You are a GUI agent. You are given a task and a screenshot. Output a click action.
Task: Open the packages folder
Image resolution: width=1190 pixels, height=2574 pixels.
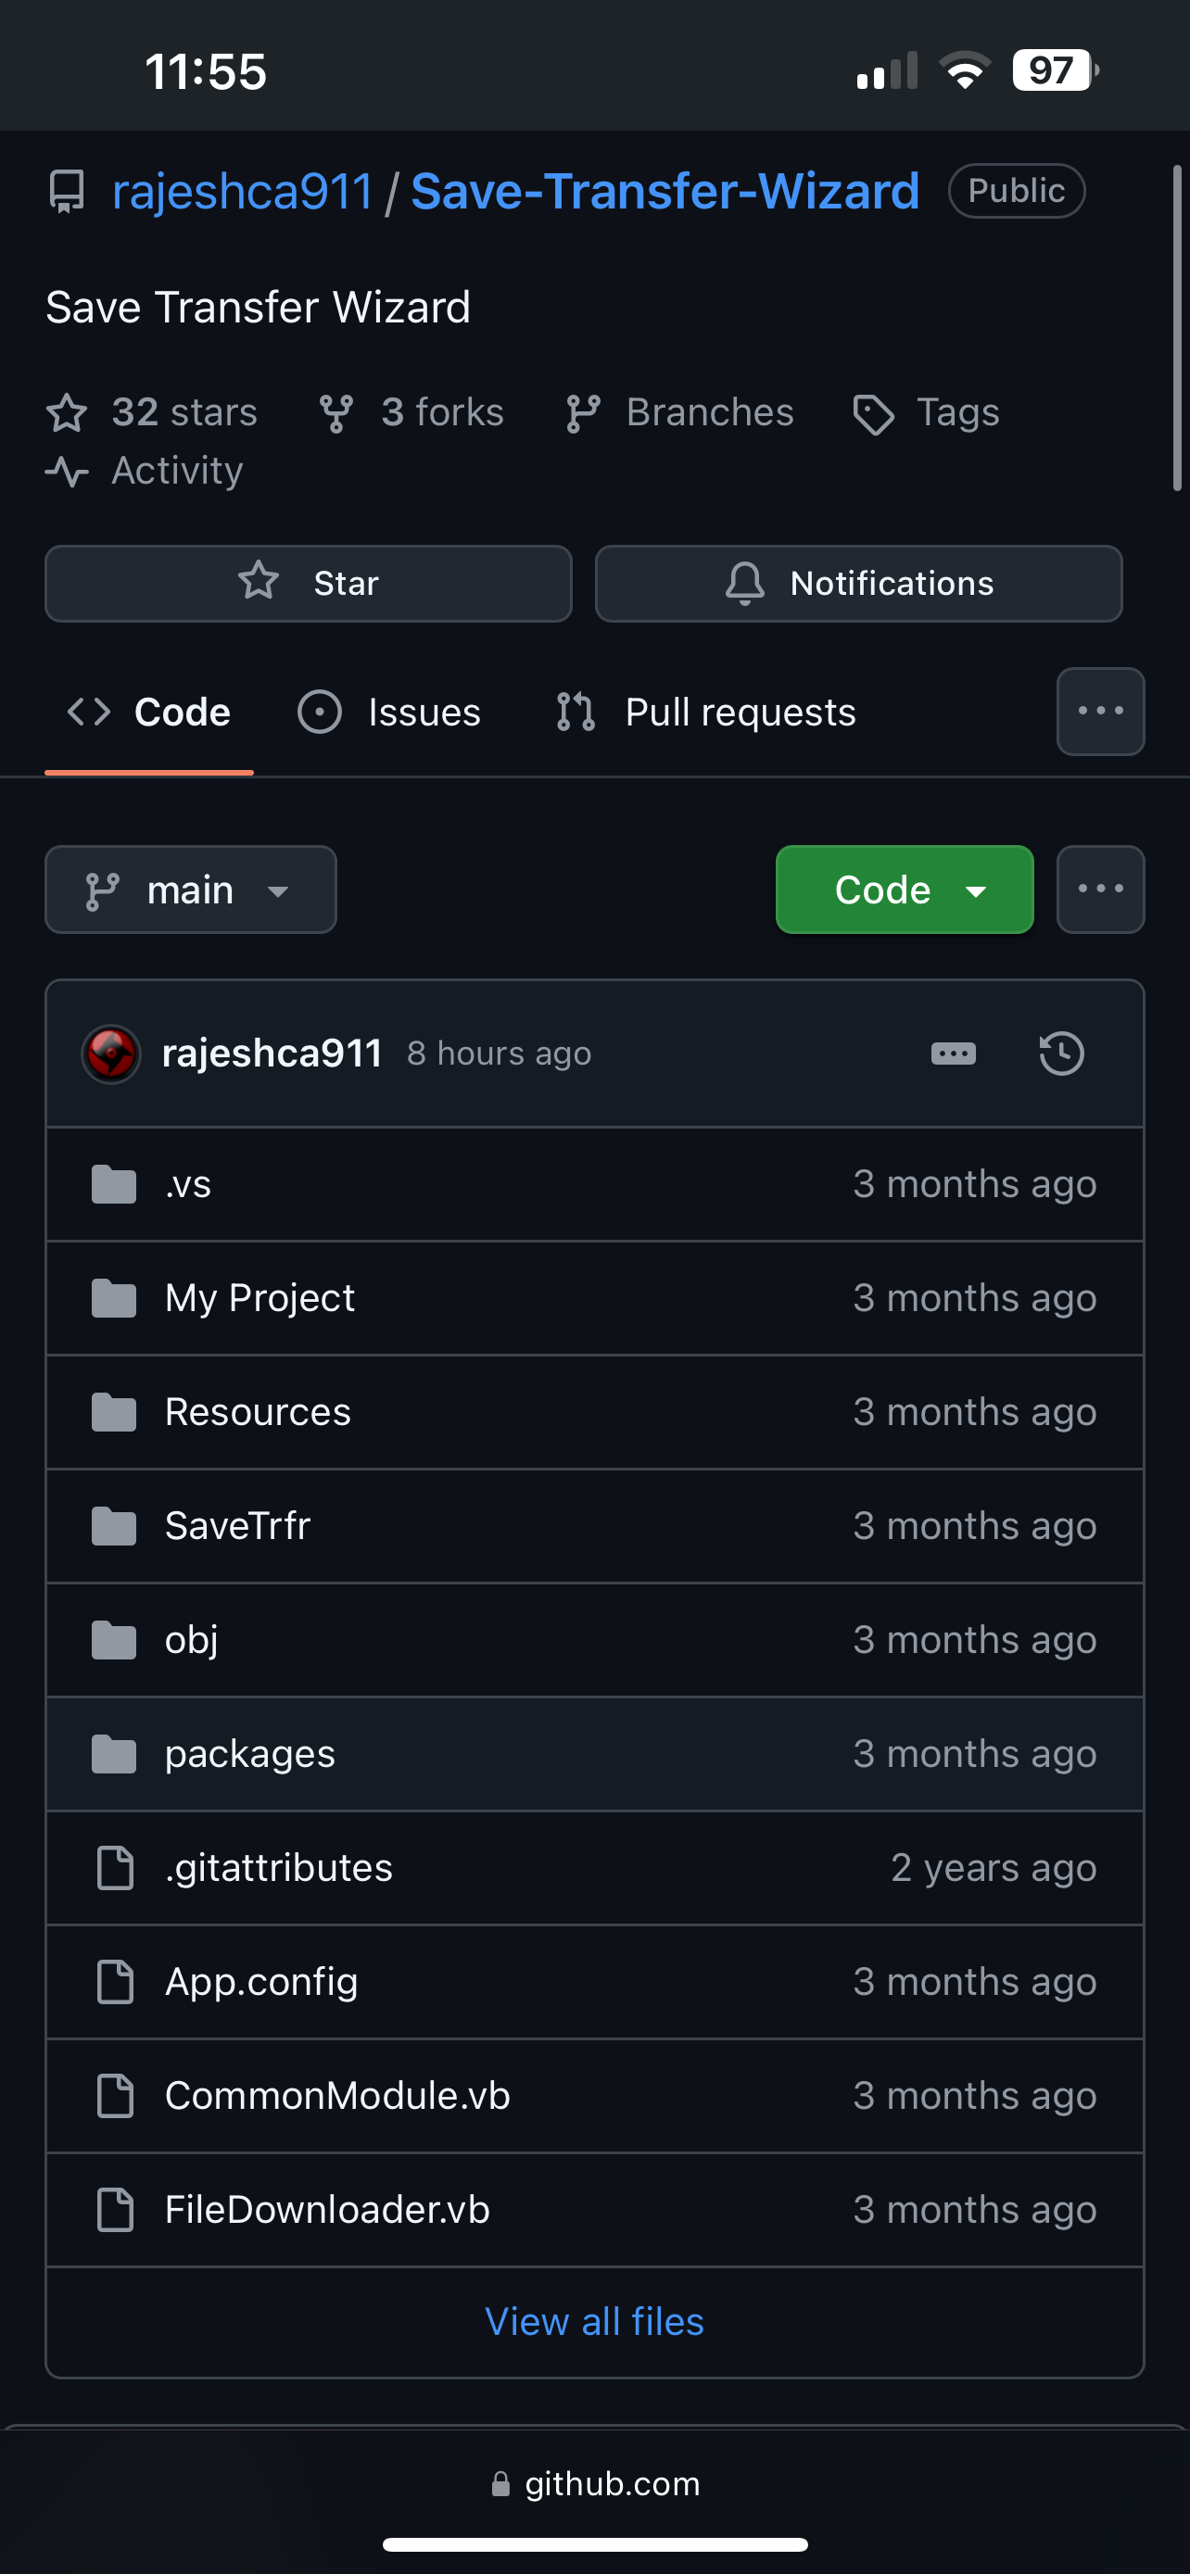click(250, 1754)
